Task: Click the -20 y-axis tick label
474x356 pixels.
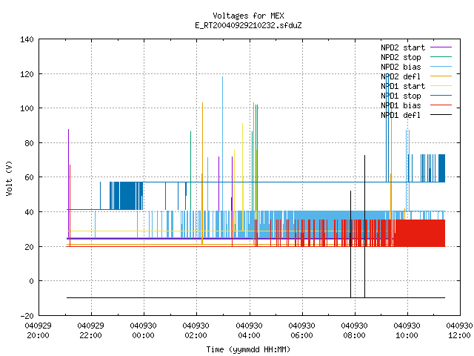Action: pos(27,316)
